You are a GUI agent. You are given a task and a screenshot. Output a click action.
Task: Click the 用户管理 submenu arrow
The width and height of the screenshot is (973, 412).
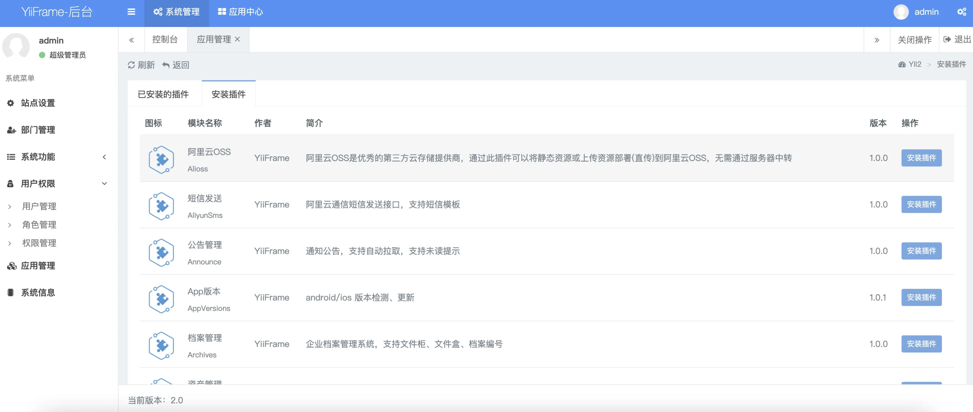(x=10, y=207)
